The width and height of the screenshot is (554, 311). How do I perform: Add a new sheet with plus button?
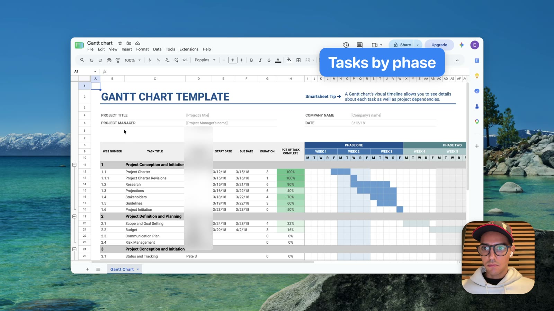coord(87,269)
